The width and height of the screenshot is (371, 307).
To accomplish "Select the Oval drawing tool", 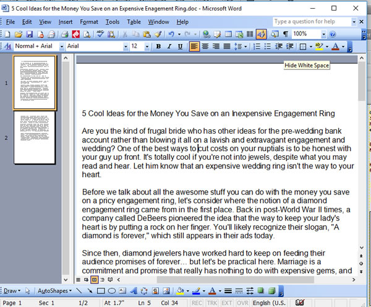I will [112, 291].
